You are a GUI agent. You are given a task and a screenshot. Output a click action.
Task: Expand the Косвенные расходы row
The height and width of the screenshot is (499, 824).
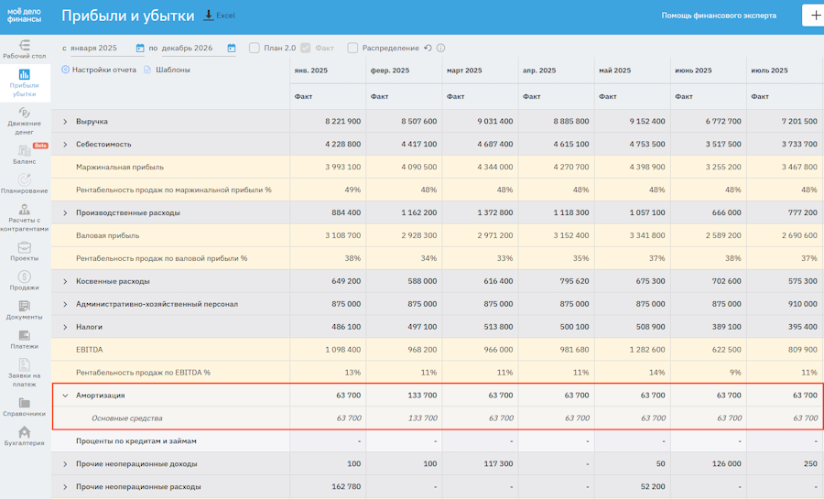tap(65, 282)
